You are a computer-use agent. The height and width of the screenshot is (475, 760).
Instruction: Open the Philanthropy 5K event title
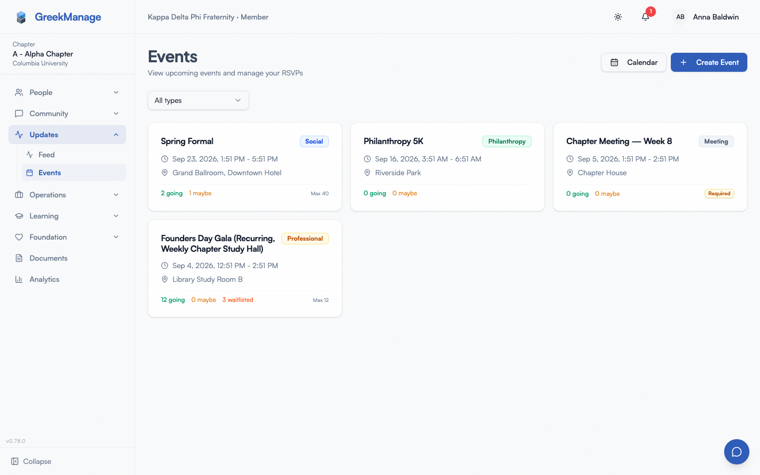[x=394, y=141]
